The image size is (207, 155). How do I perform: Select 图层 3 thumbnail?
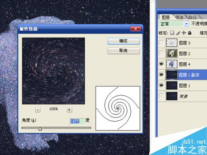[x=172, y=43]
